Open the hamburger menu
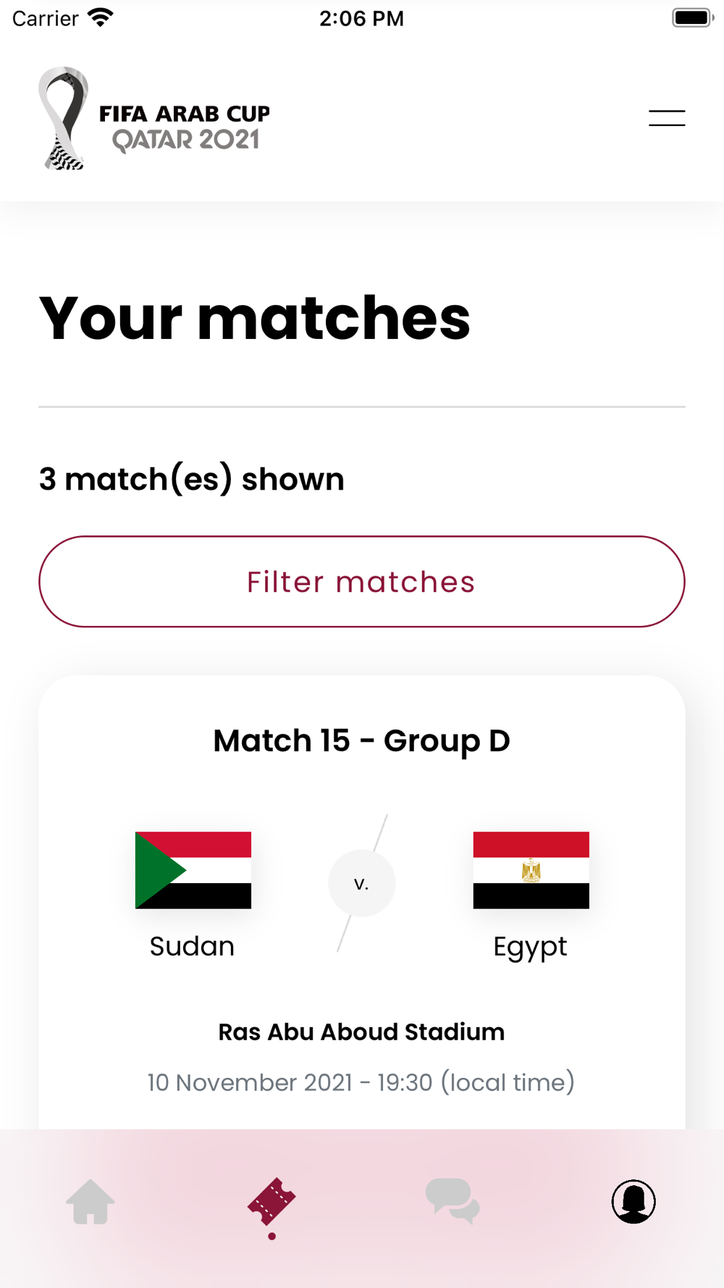Image resolution: width=724 pixels, height=1288 pixels. 667,118
